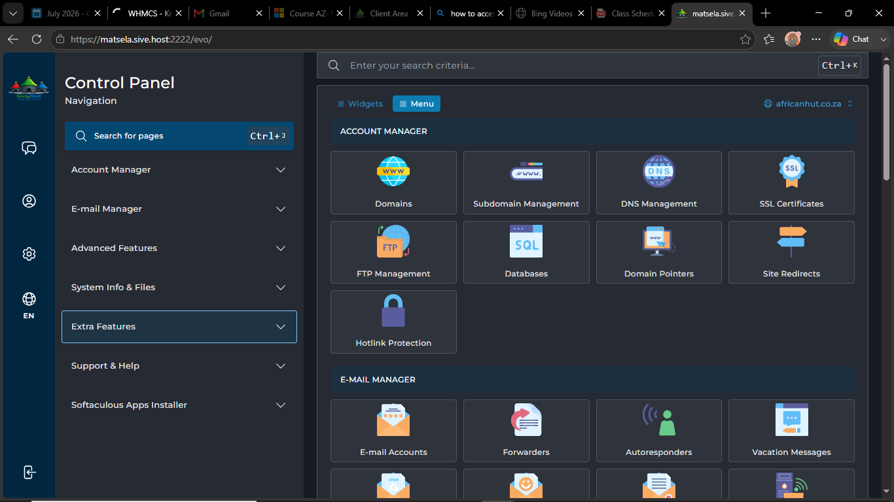Open browser Settings and more menu

point(816,39)
